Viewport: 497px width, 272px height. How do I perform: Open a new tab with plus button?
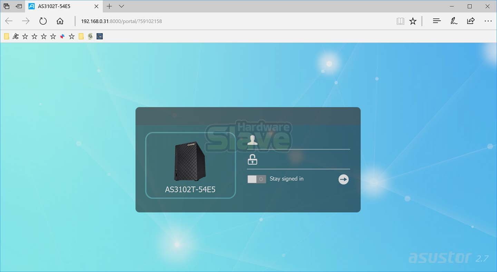coord(109,6)
